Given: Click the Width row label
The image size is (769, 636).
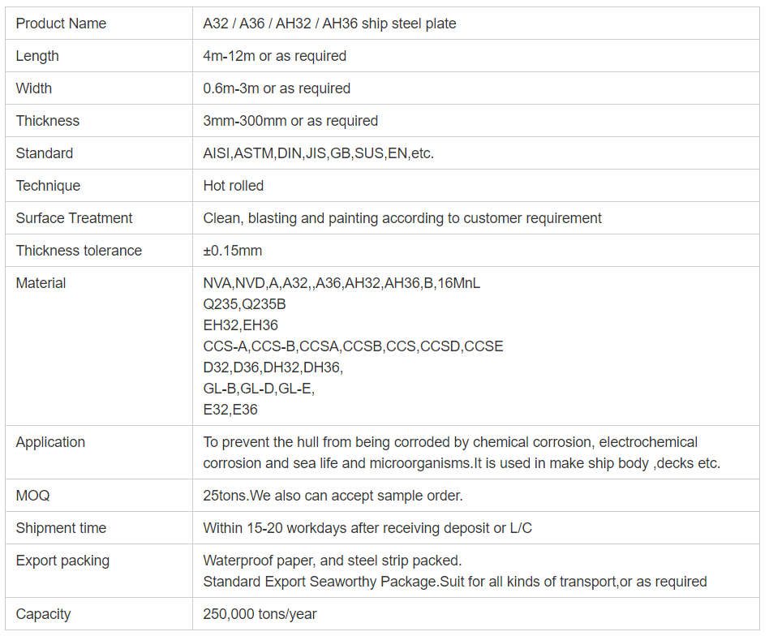Looking at the screenshot, I should click(x=34, y=88).
